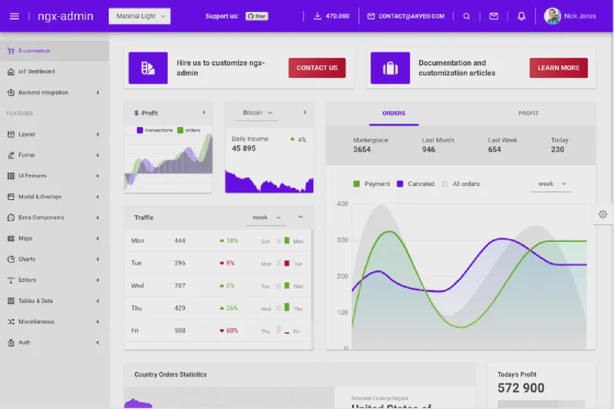Toggle the hamburger sidebar menu icon
The height and width of the screenshot is (409, 614).
click(x=14, y=16)
